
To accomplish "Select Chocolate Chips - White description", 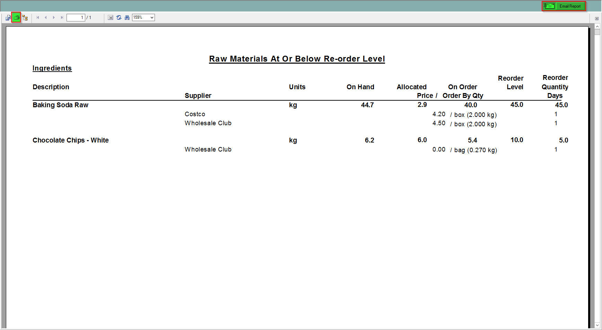I will 71,140.
